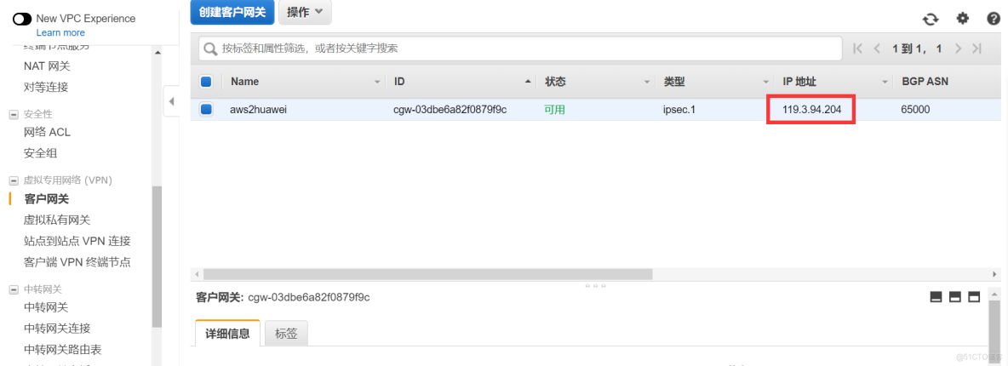Open the settings gear icon

962,18
